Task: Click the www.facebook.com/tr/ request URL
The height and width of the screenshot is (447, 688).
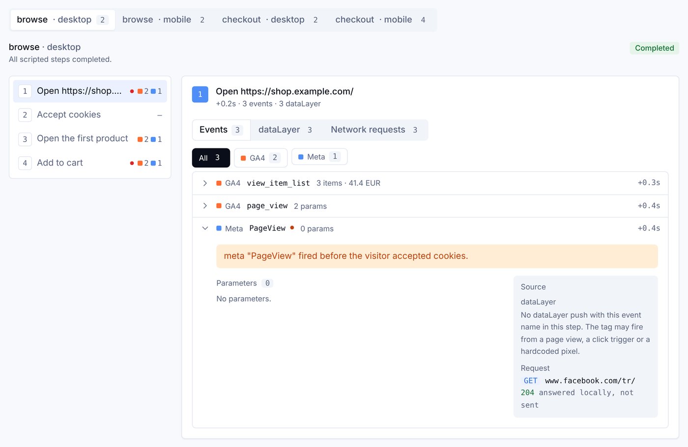Action: click(590, 381)
